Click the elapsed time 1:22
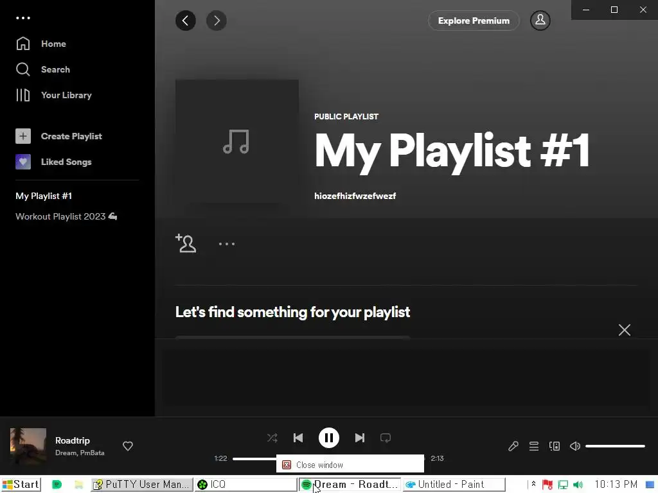The width and height of the screenshot is (658, 493). [221, 458]
